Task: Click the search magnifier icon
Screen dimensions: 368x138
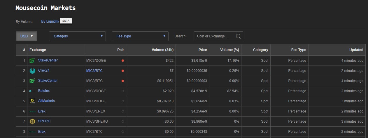Action: pyautogui.click(x=238, y=36)
